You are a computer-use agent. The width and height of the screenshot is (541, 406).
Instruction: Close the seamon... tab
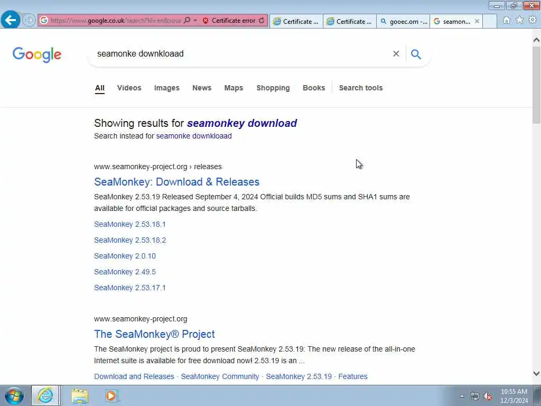tap(477, 21)
